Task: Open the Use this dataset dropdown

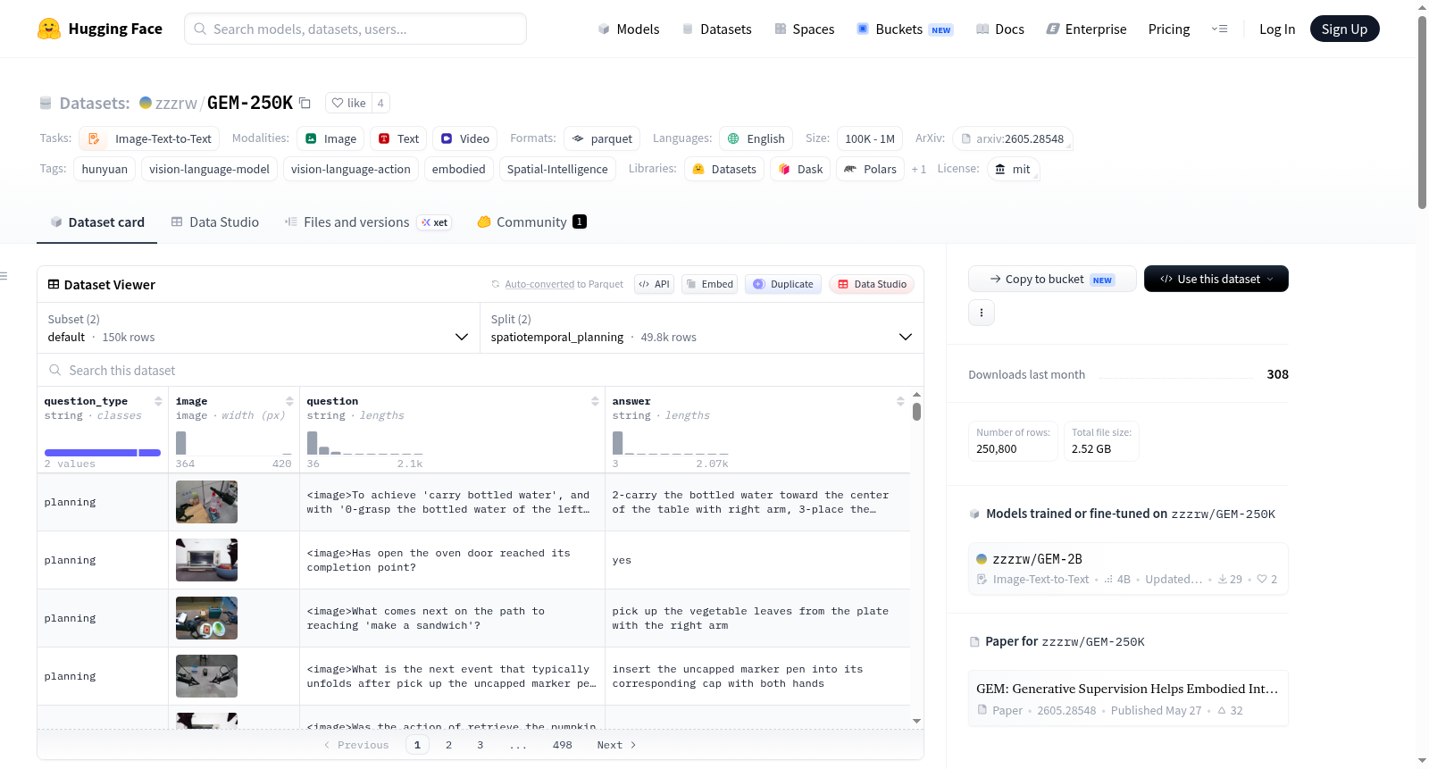Action: pos(1216,279)
